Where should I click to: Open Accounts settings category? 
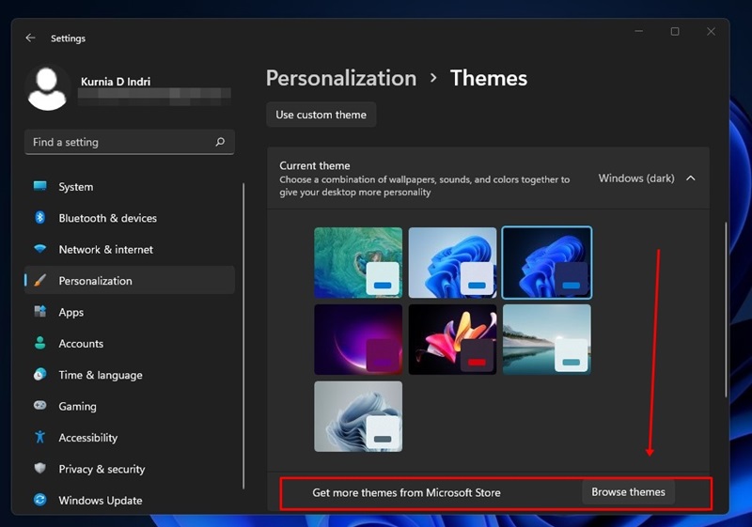[x=130, y=344]
